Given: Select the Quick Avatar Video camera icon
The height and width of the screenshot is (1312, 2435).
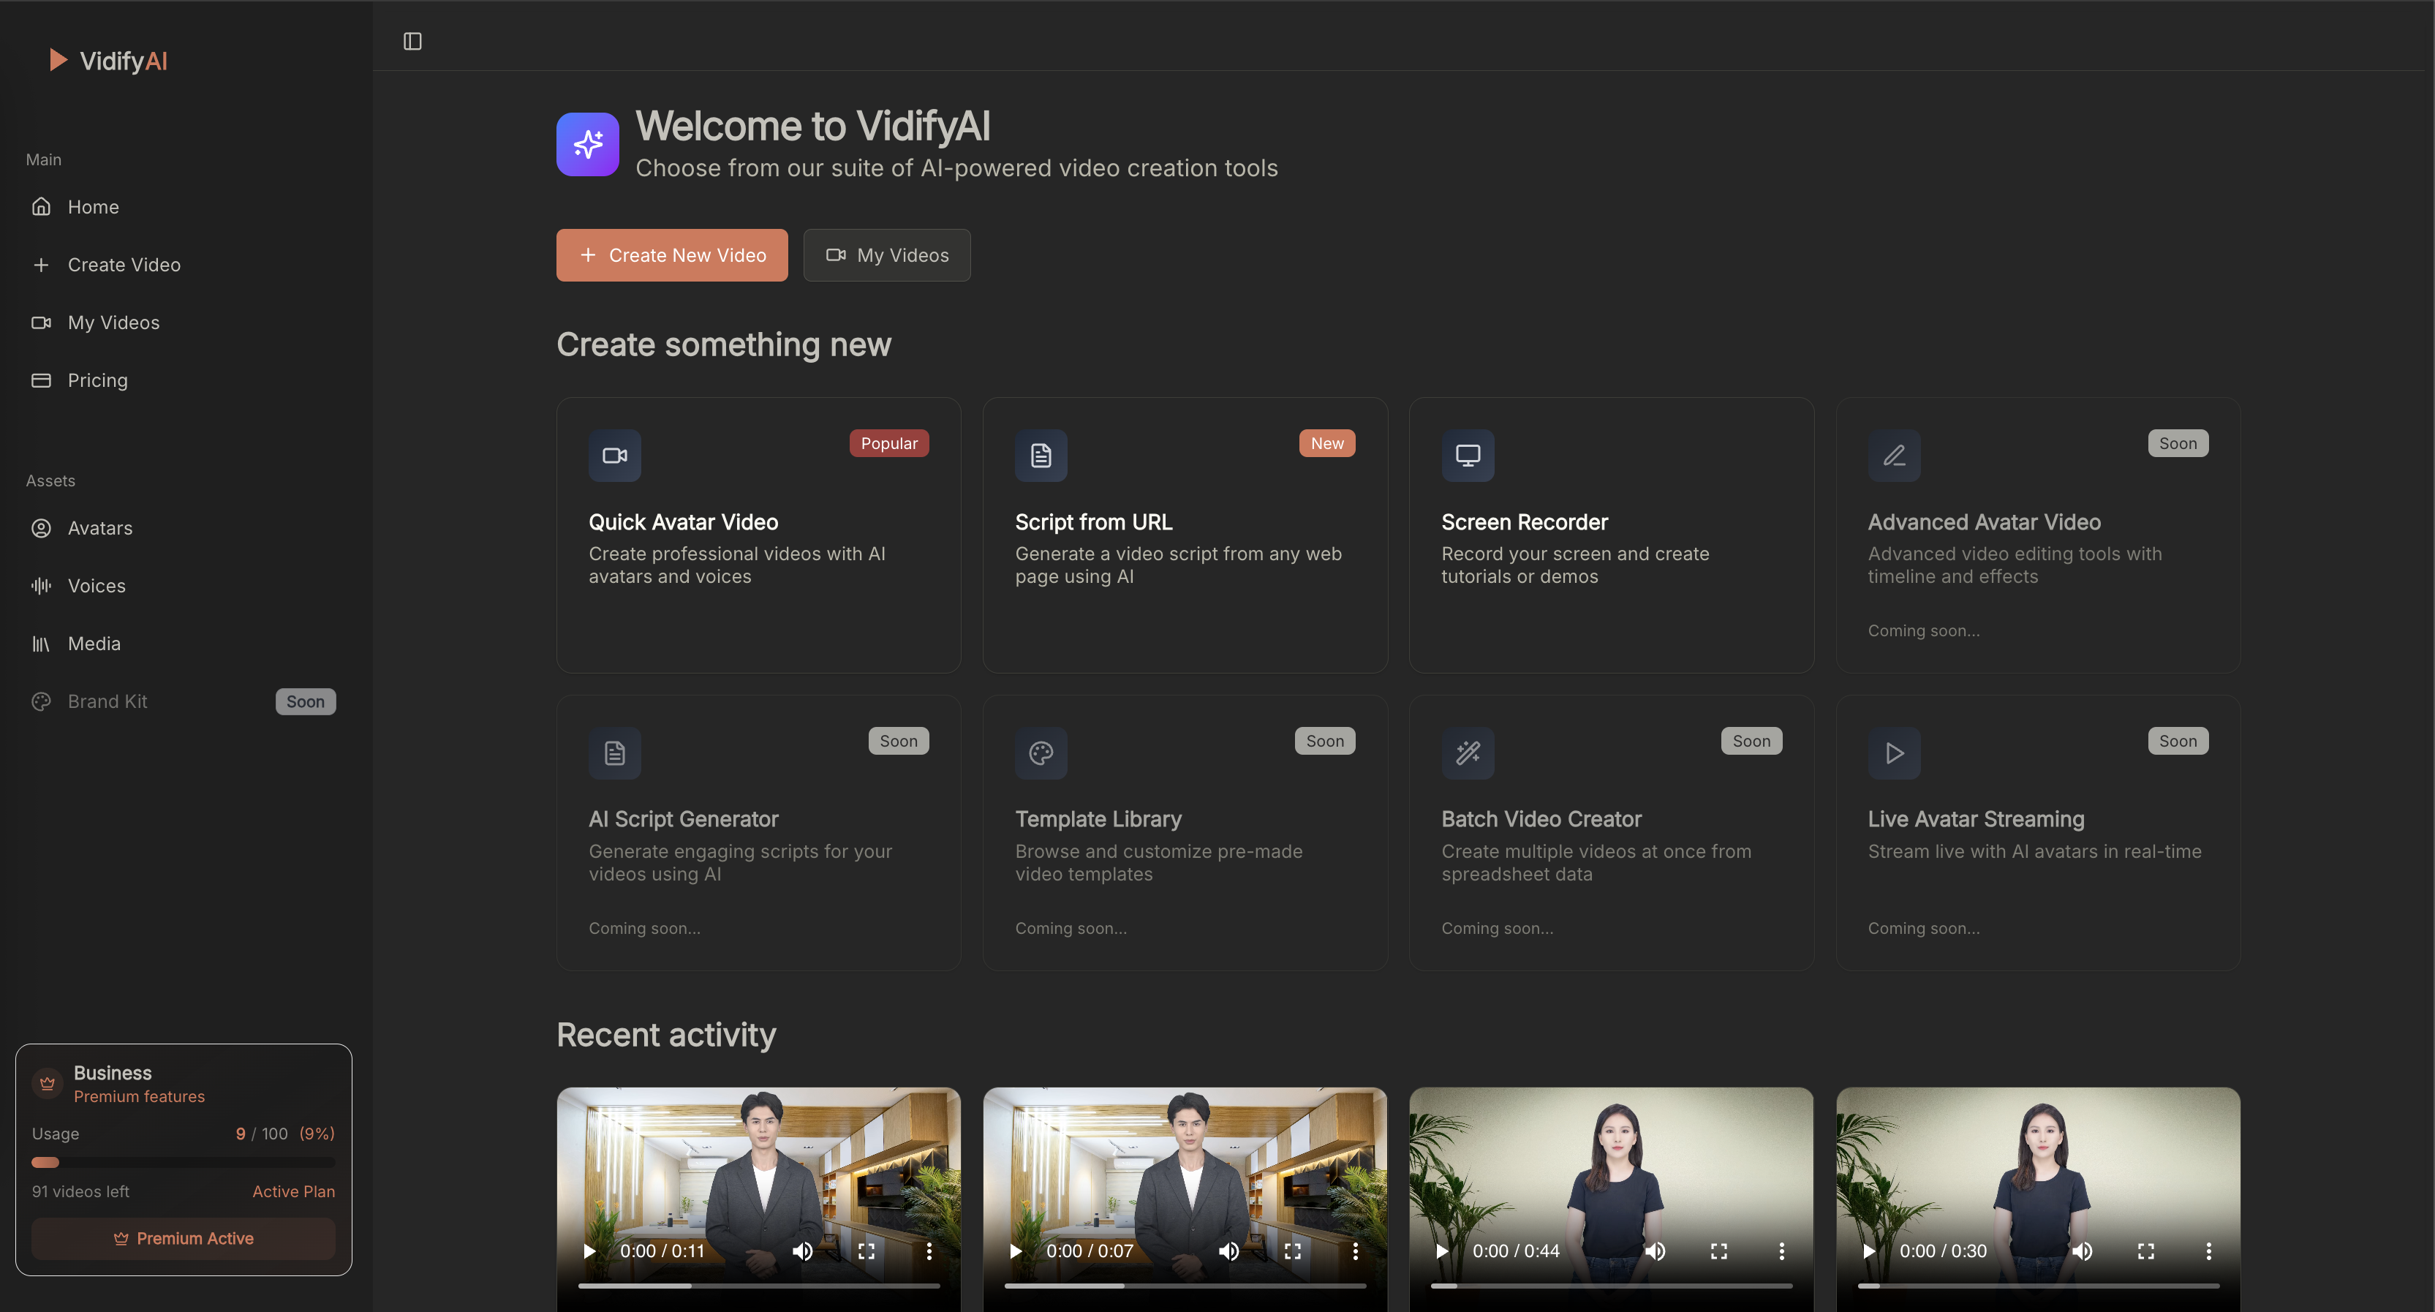Looking at the screenshot, I should tap(614, 456).
